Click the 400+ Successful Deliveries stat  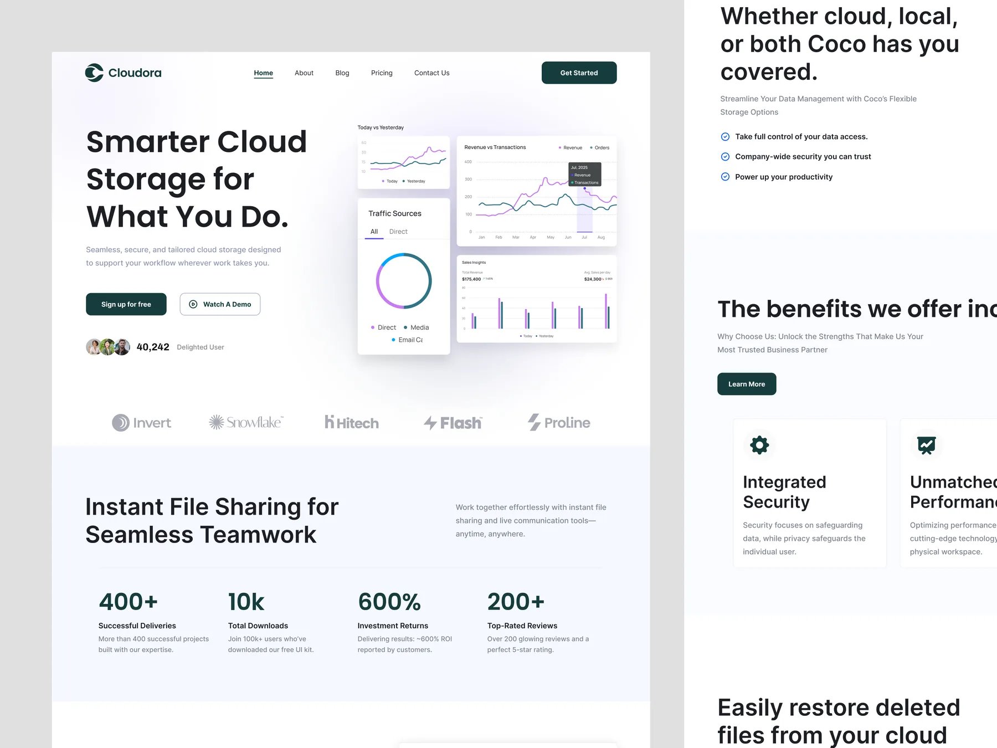coord(154,622)
